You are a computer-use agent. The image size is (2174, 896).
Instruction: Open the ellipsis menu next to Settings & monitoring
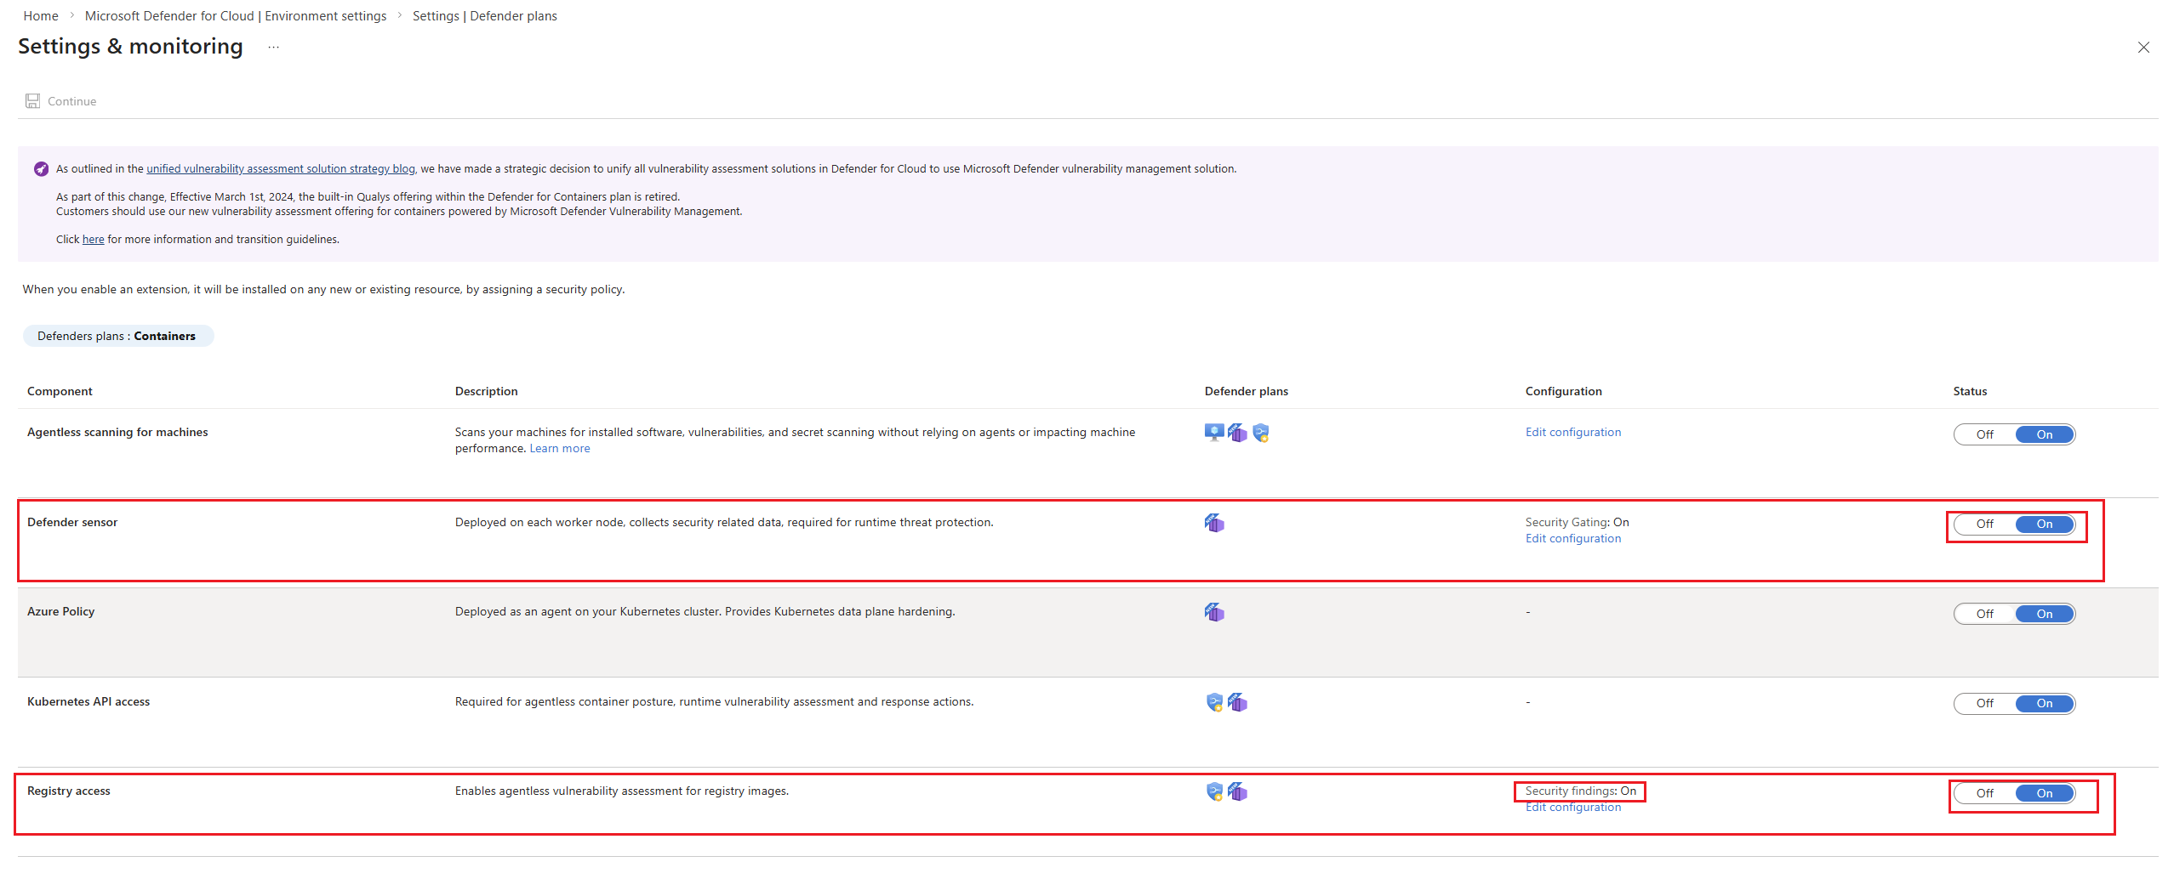coord(273,48)
